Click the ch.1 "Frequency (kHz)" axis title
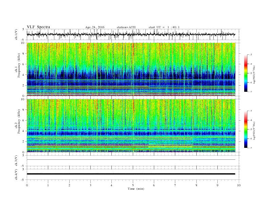The width and height of the screenshot is (269, 208). click(19, 65)
